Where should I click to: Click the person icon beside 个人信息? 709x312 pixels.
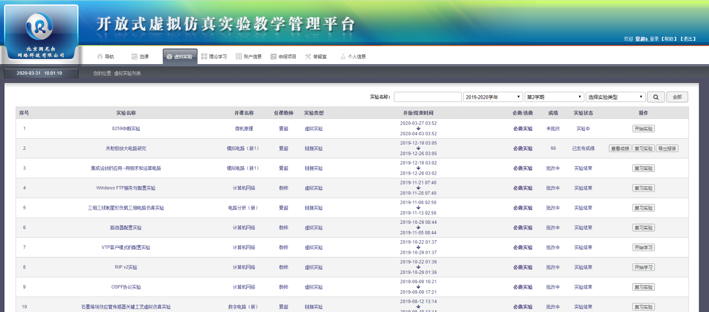(343, 56)
